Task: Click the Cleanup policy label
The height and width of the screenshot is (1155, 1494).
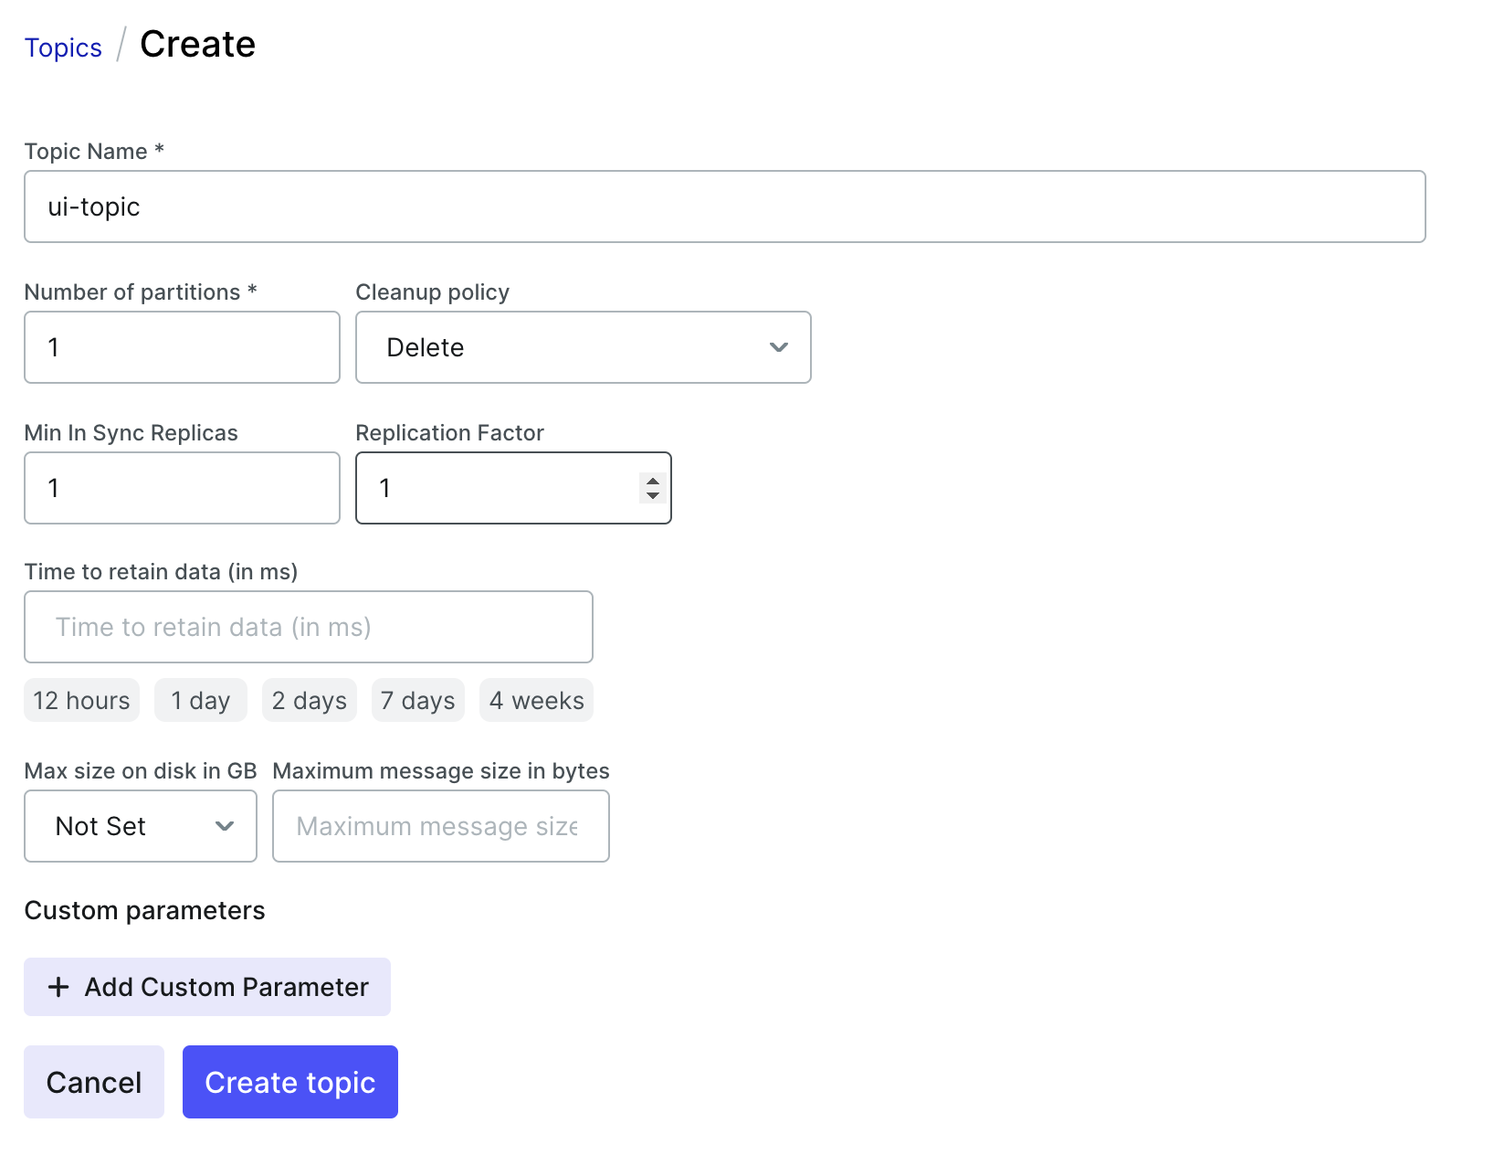Action: (433, 292)
